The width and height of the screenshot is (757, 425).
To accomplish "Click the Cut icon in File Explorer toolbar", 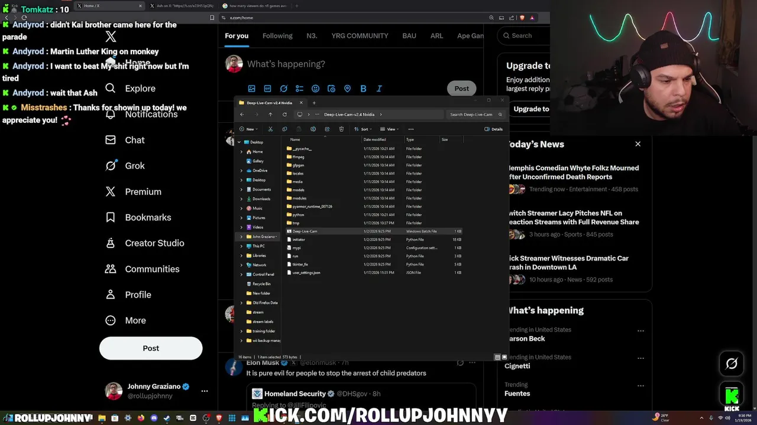I will pyautogui.click(x=270, y=129).
